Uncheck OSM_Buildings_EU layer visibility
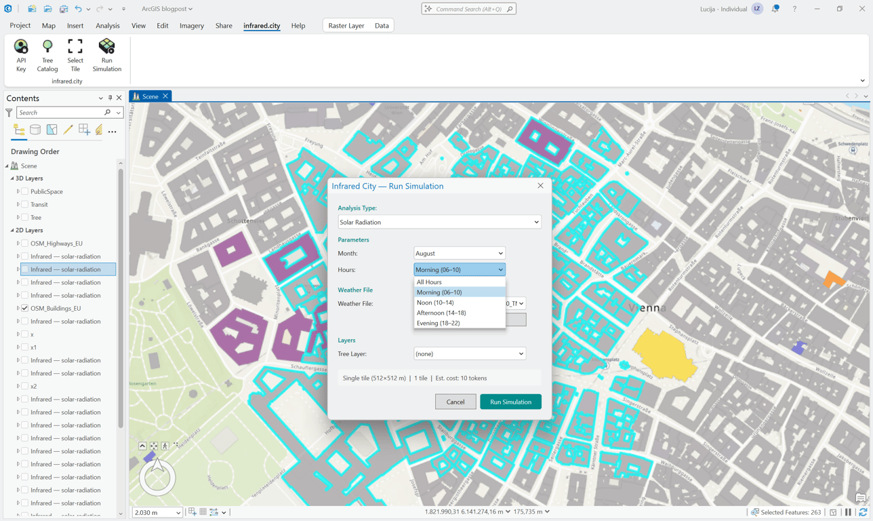 point(25,308)
